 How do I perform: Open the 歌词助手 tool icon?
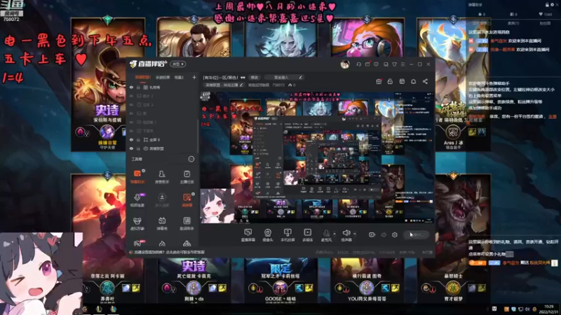(x=187, y=223)
